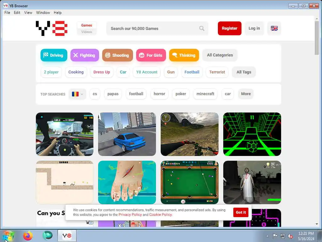Select the Fighting category

85,55
